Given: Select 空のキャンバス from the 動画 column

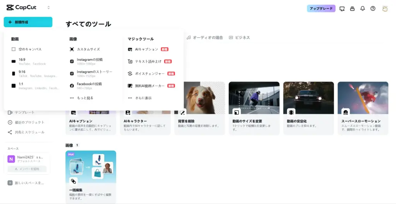Looking at the screenshot, I should pyautogui.click(x=30, y=49).
